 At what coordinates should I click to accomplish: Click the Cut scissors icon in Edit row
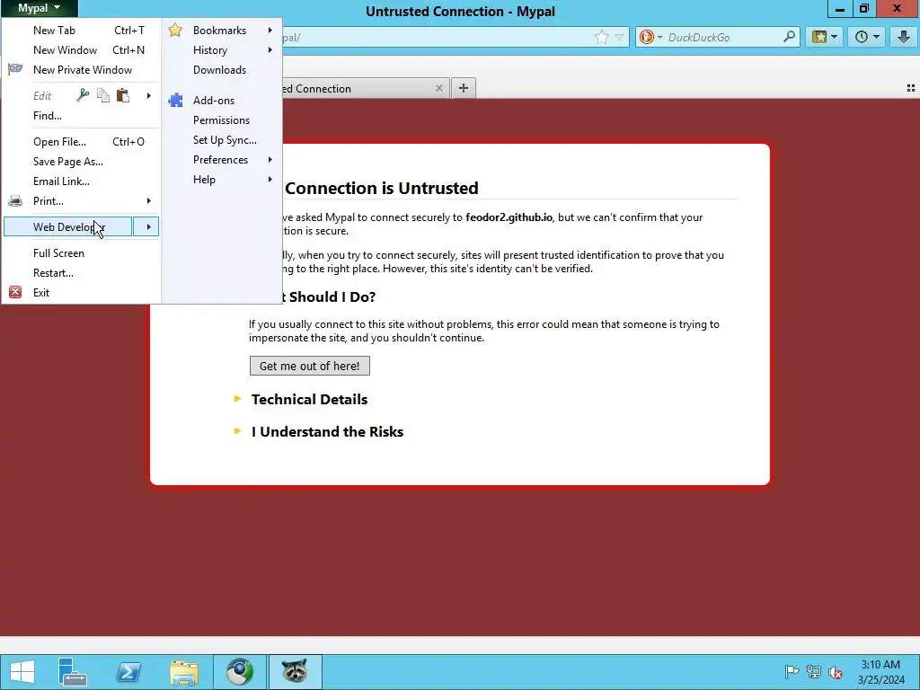[83, 95]
